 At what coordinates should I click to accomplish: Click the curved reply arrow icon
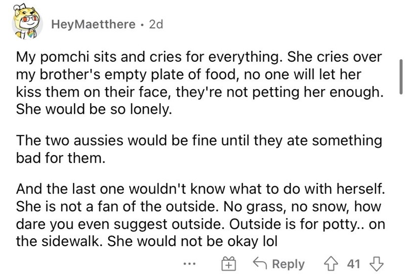pyautogui.click(x=260, y=263)
